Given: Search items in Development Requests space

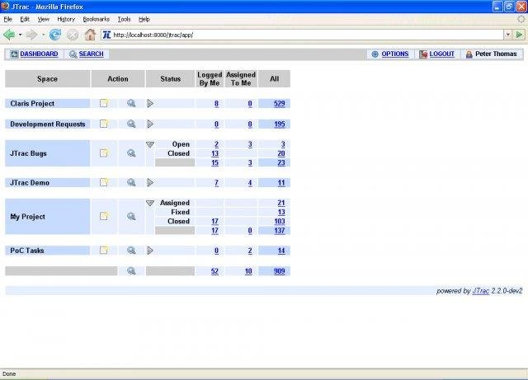Looking at the screenshot, I should 131,124.
